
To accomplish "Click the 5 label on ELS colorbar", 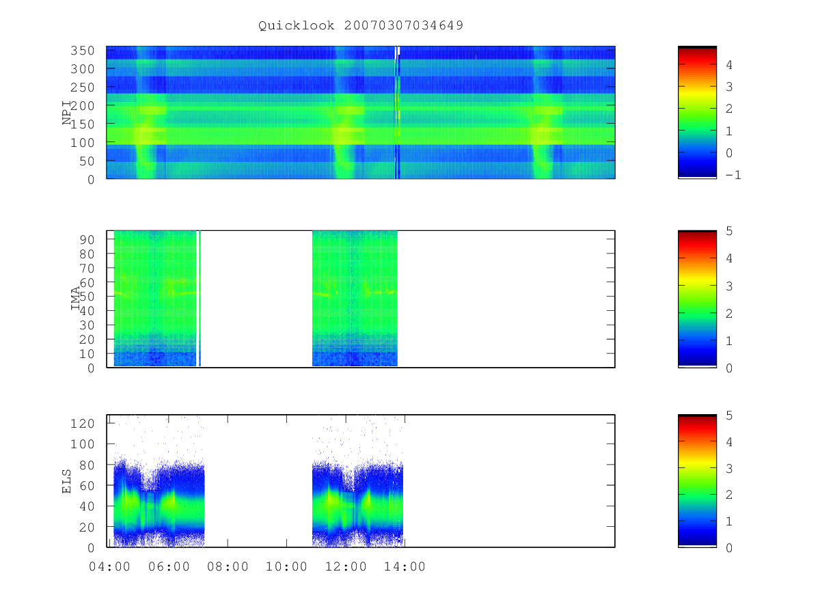I will coord(728,415).
